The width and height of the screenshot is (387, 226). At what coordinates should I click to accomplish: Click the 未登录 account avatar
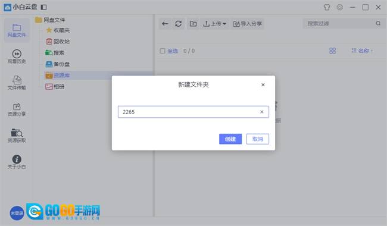[x=17, y=213]
